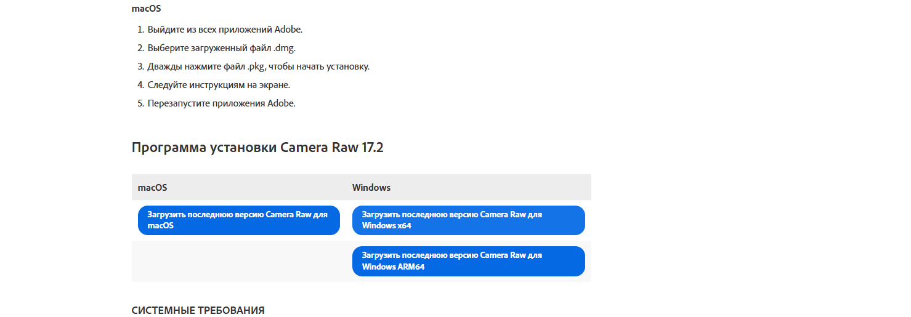911x317 pixels.
Task: Download latest Camera Raw for Windows ARM64
Action: 469,262
